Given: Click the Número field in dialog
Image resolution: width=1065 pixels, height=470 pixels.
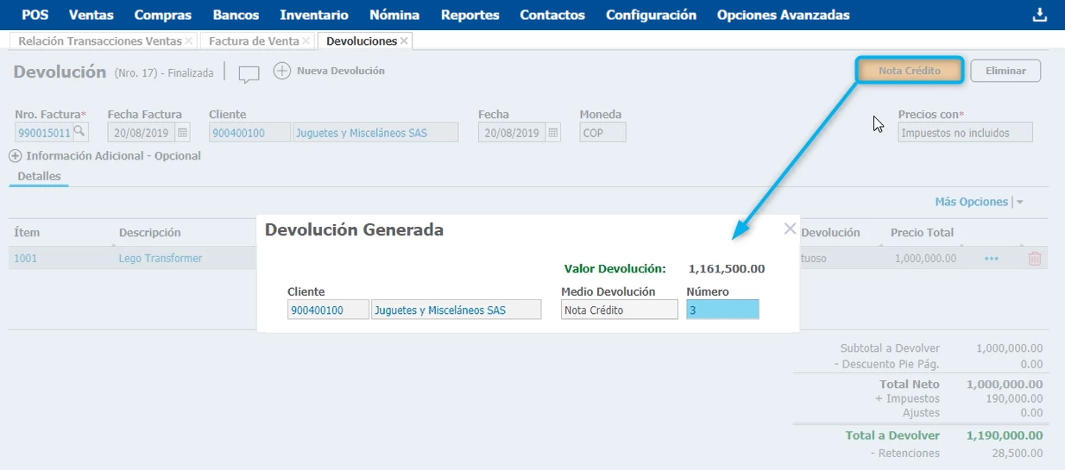Looking at the screenshot, I should pos(722,310).
